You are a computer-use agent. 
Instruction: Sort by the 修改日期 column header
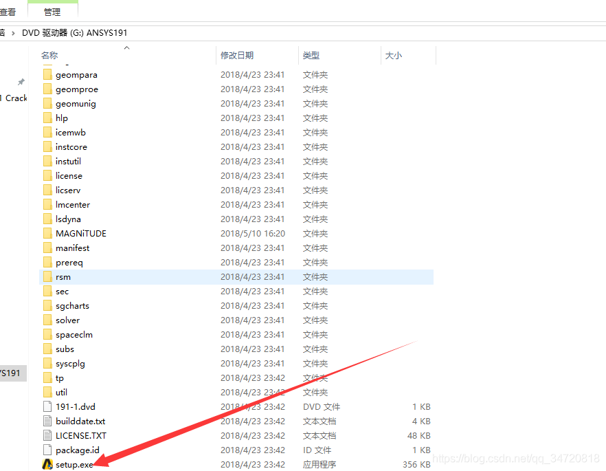click(x=237, y=55)
